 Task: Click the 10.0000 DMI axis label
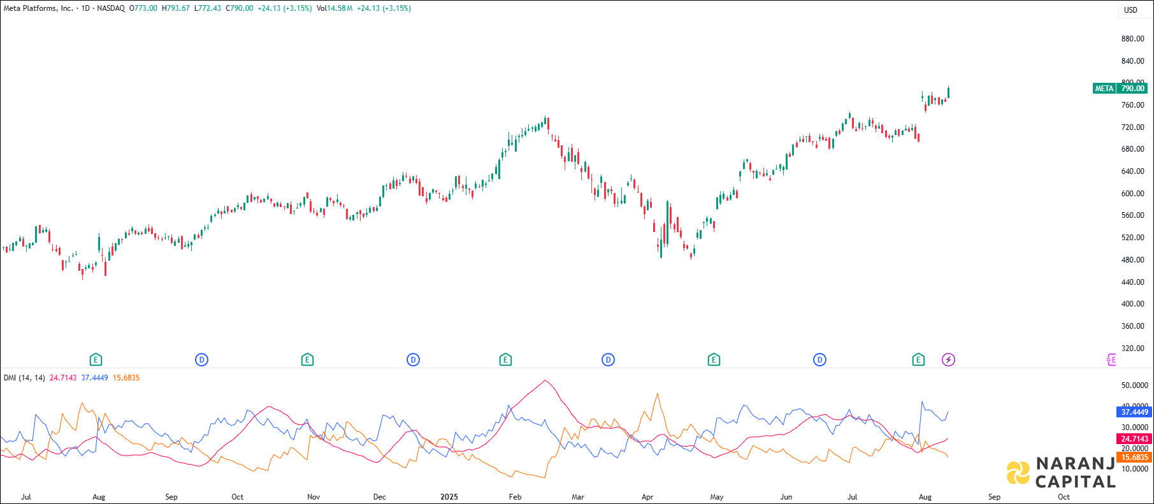coord(1135,469)
